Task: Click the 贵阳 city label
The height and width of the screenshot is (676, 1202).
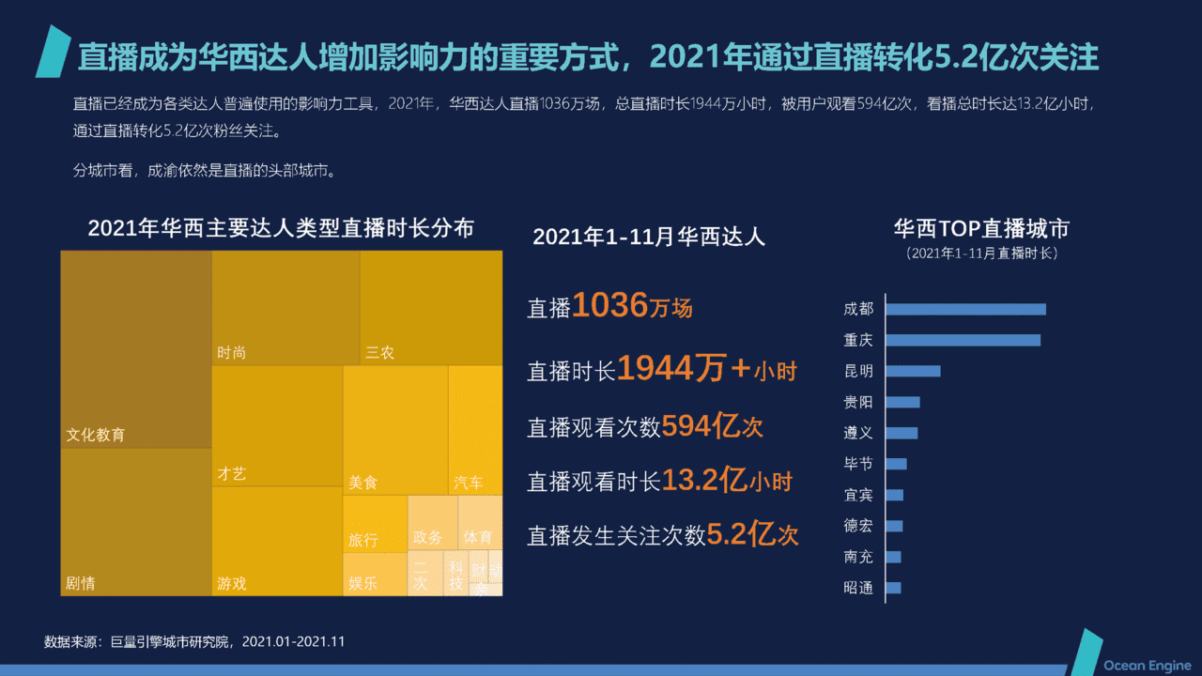Action: [858, 402]
